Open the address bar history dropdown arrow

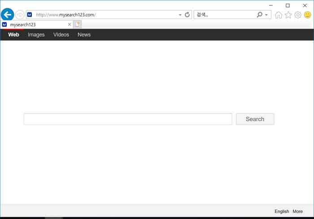pyautogui.click(x=180, y=15)
